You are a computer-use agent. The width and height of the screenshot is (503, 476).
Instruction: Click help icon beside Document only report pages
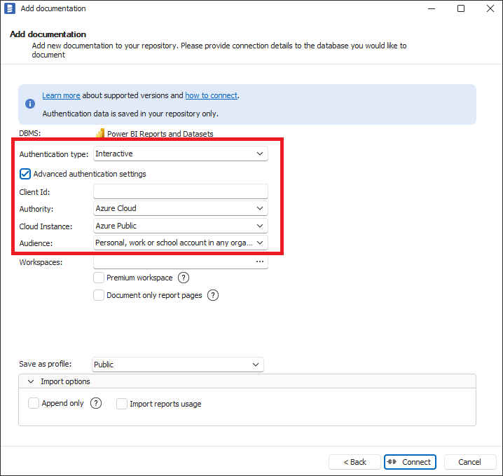(x=213, y=296)
